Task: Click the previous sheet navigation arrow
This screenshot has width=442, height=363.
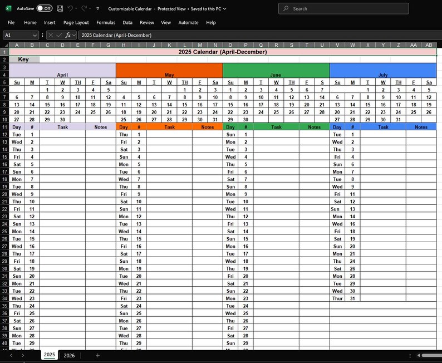Action: pos(11,355)
